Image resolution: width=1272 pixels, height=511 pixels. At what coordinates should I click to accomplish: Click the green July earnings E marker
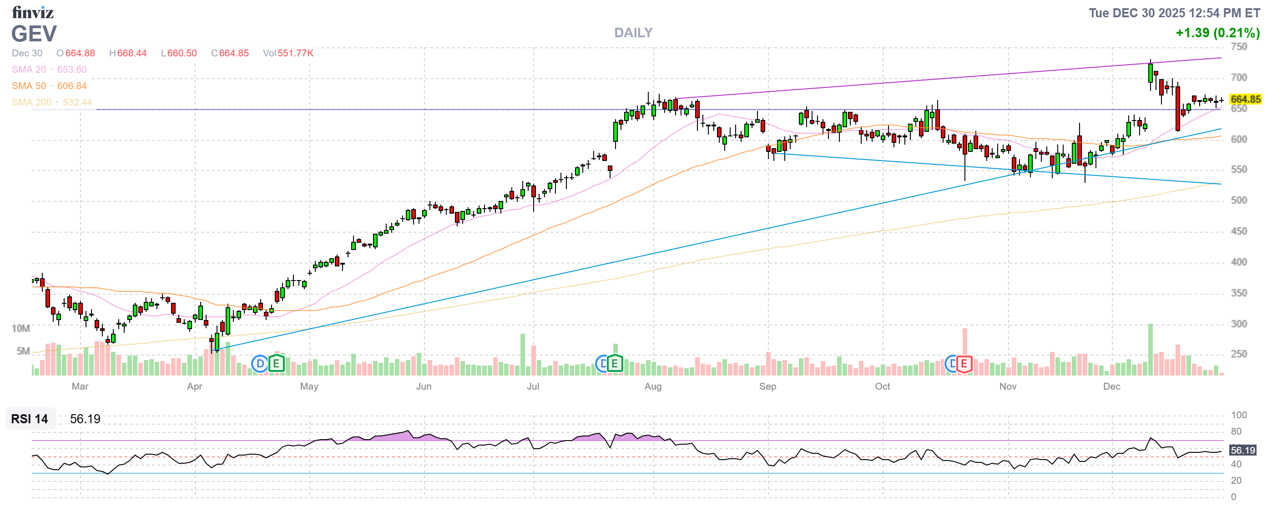(615, 364)
